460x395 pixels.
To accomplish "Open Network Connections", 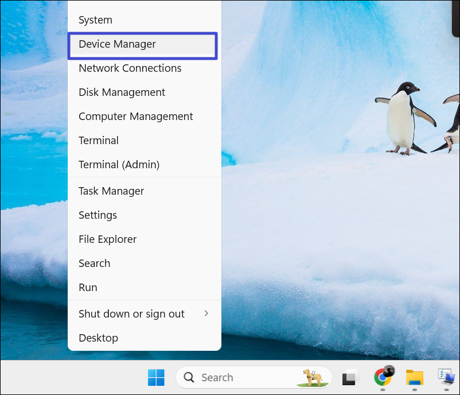I will point(130,68).
